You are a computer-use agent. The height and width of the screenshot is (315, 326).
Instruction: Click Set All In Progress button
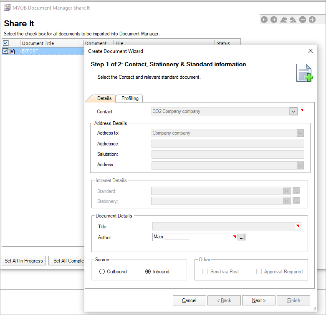(24, 261)
